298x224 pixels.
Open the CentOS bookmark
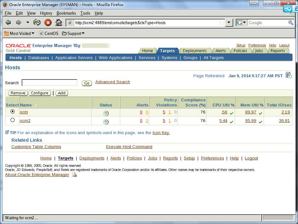click(49, 33)
